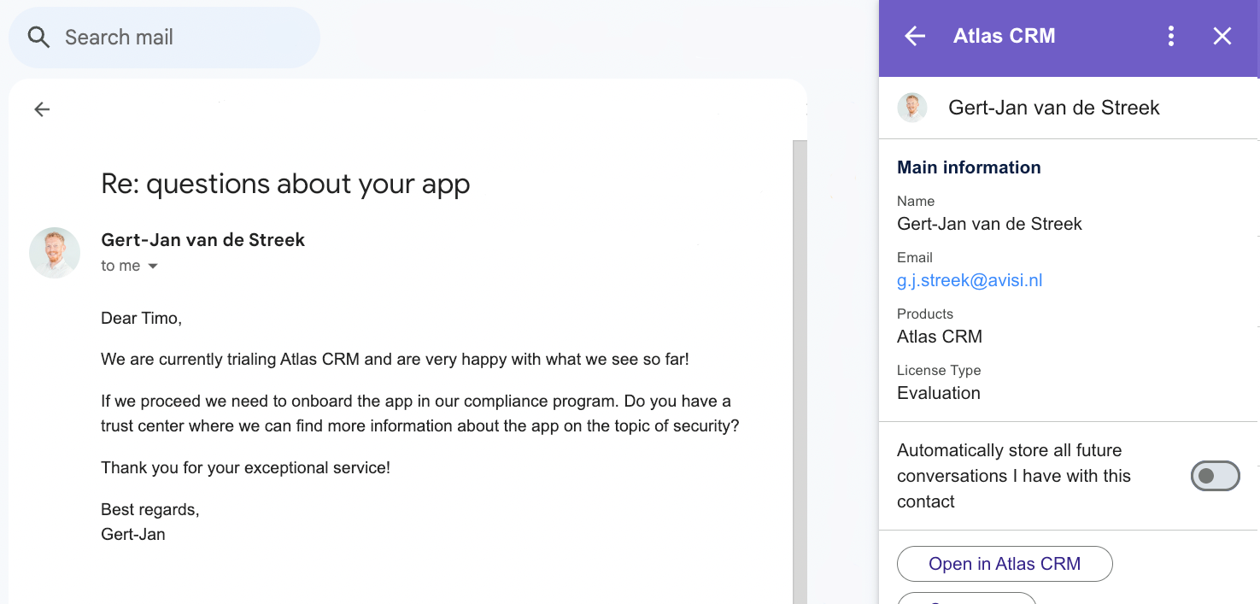The image size is (1260, 604).
Task: Open the g.j.streek@avisi.nl email link
Action: (x=970, y=280)
